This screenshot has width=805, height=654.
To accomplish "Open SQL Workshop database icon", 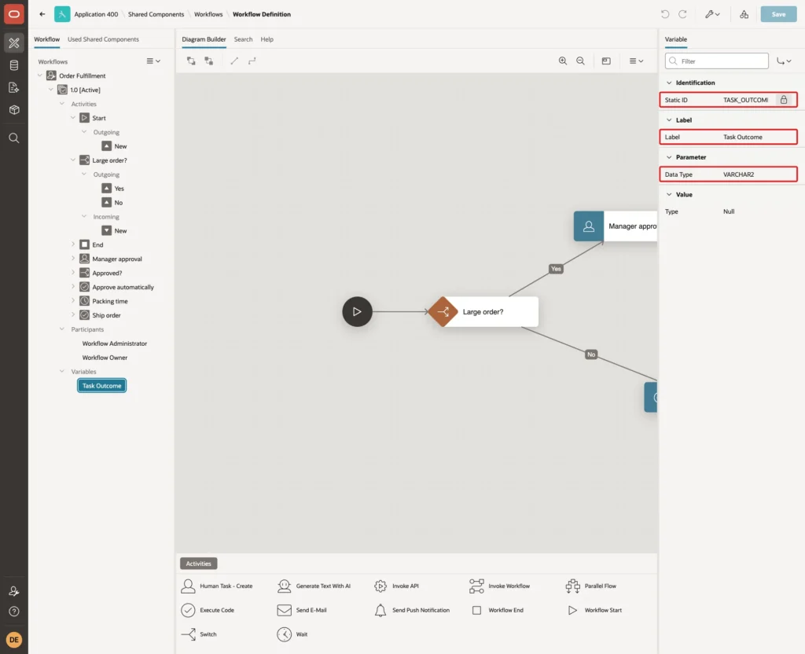I will 14,65.
